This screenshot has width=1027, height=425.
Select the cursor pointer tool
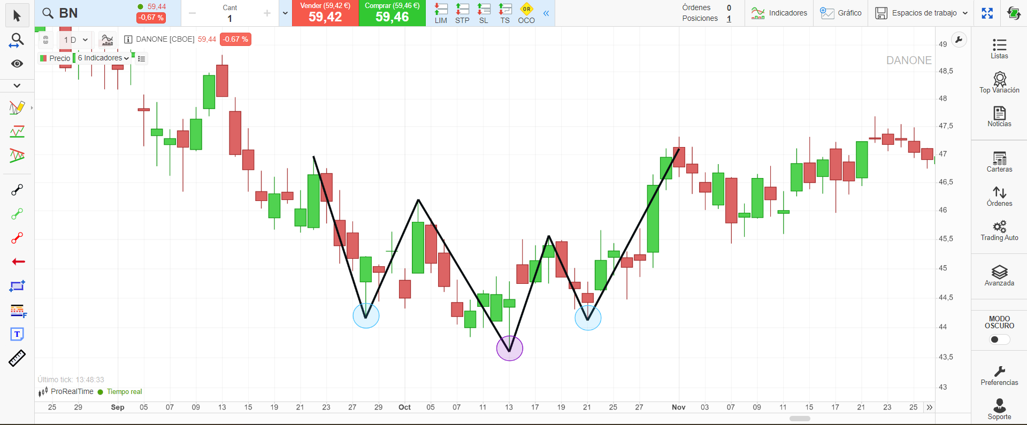click(17, 16)
